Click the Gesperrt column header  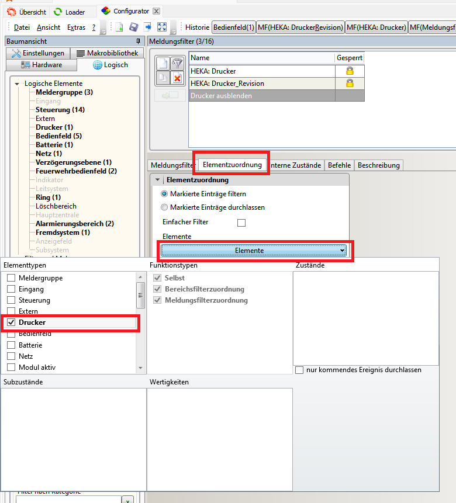pyautogui.click(x=350, y=58)
